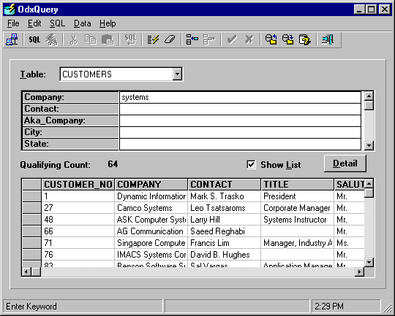The image size is (395, 316).
Task: Click the network connection toolbar icon
Action: click(x=12, y=39)
